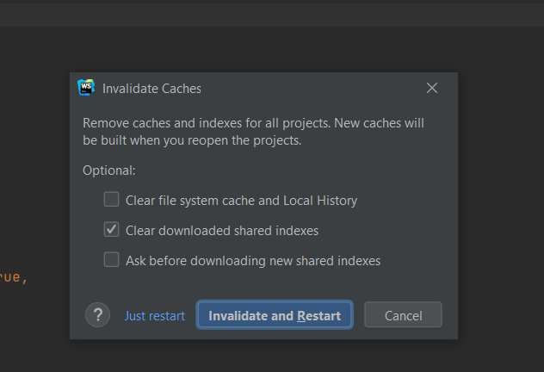Enable Clear file system cache checkbox

click(x=112, y=200)
